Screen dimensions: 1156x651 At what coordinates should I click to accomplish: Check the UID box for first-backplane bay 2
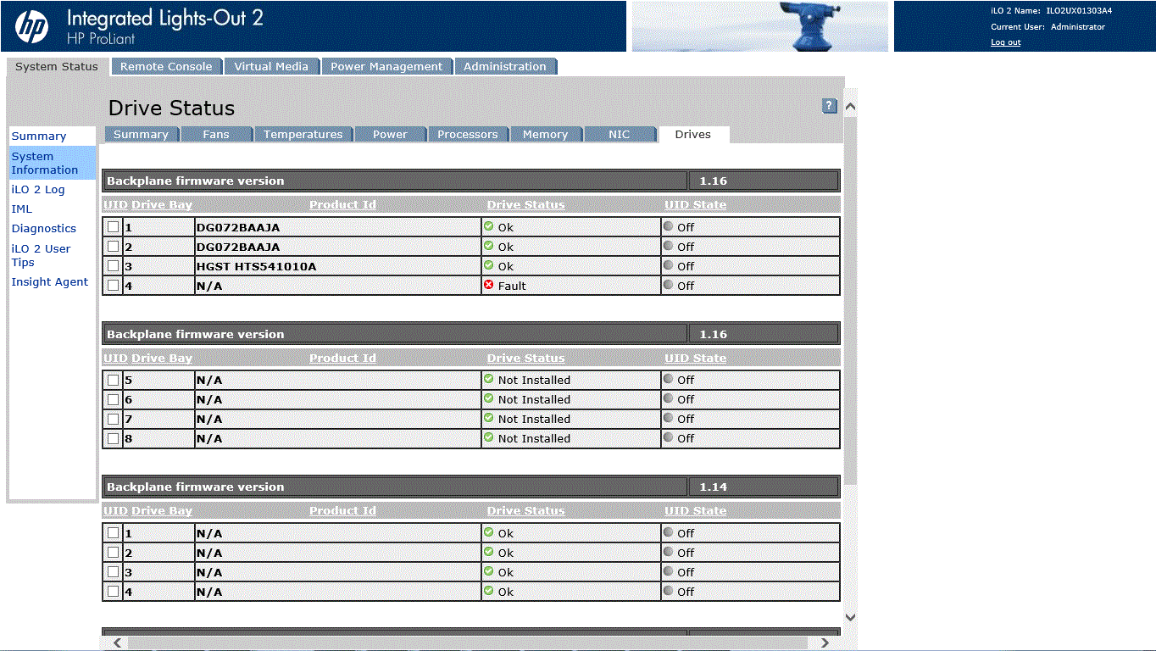[x=114, y=247]
